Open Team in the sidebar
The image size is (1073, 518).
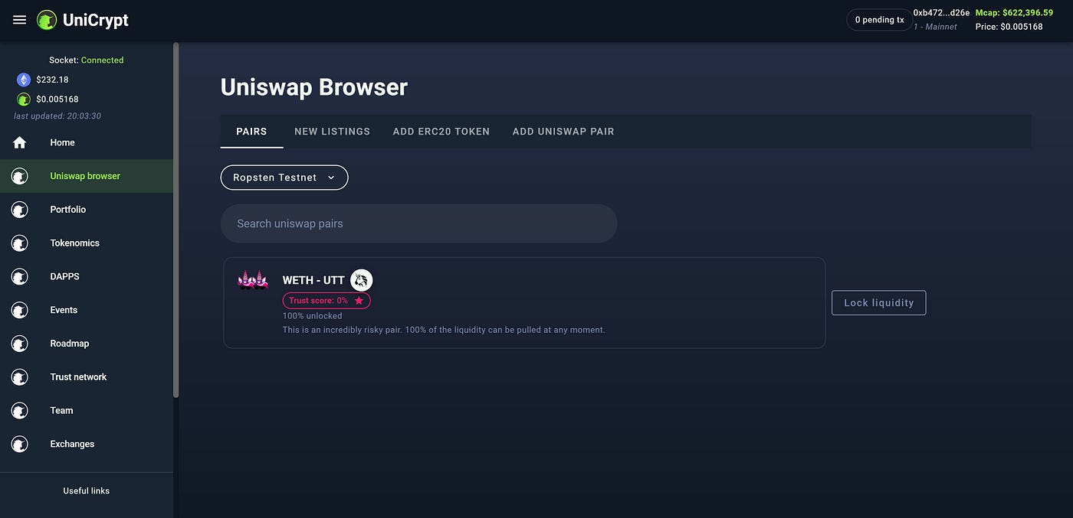[87, 411]
